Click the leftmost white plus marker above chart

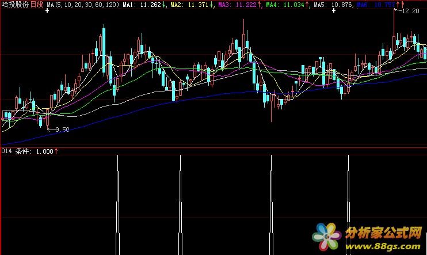pos(47,11)
